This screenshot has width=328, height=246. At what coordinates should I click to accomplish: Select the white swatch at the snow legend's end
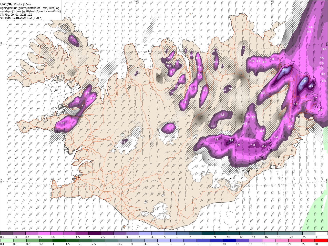coord(321,233)
